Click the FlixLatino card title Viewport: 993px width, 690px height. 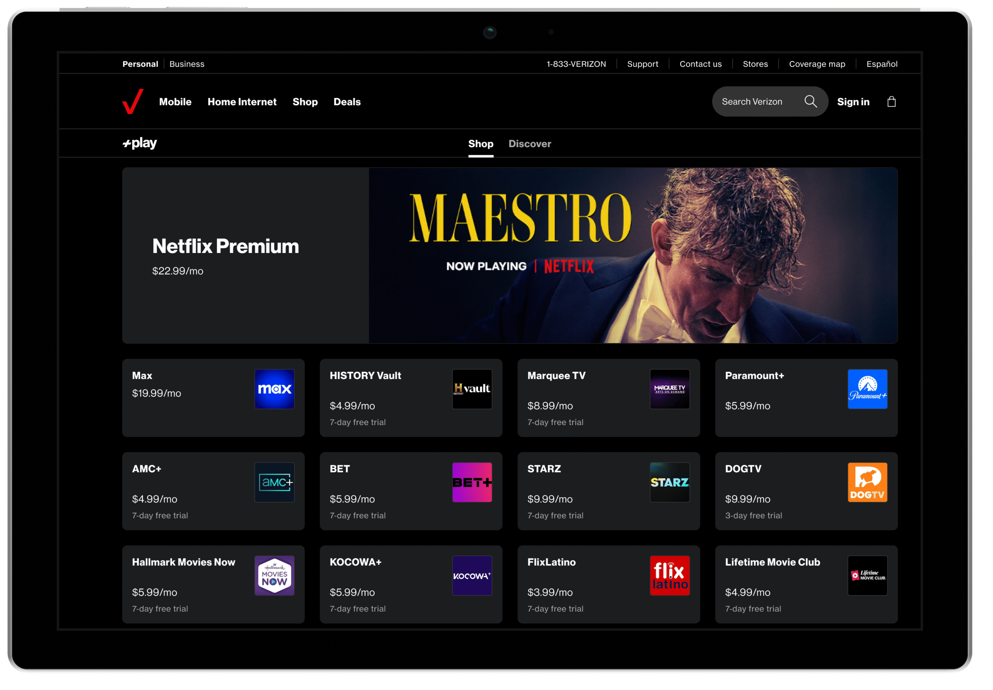(x=551, y=562)
